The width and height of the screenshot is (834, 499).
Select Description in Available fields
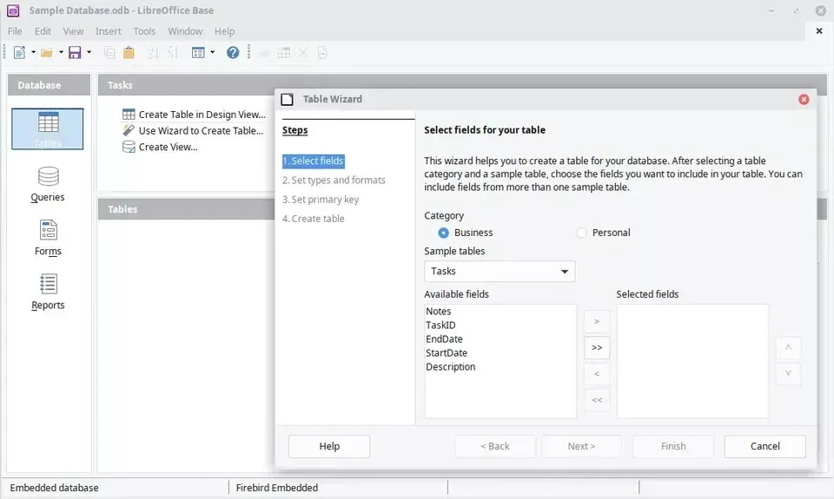(451, 367)
